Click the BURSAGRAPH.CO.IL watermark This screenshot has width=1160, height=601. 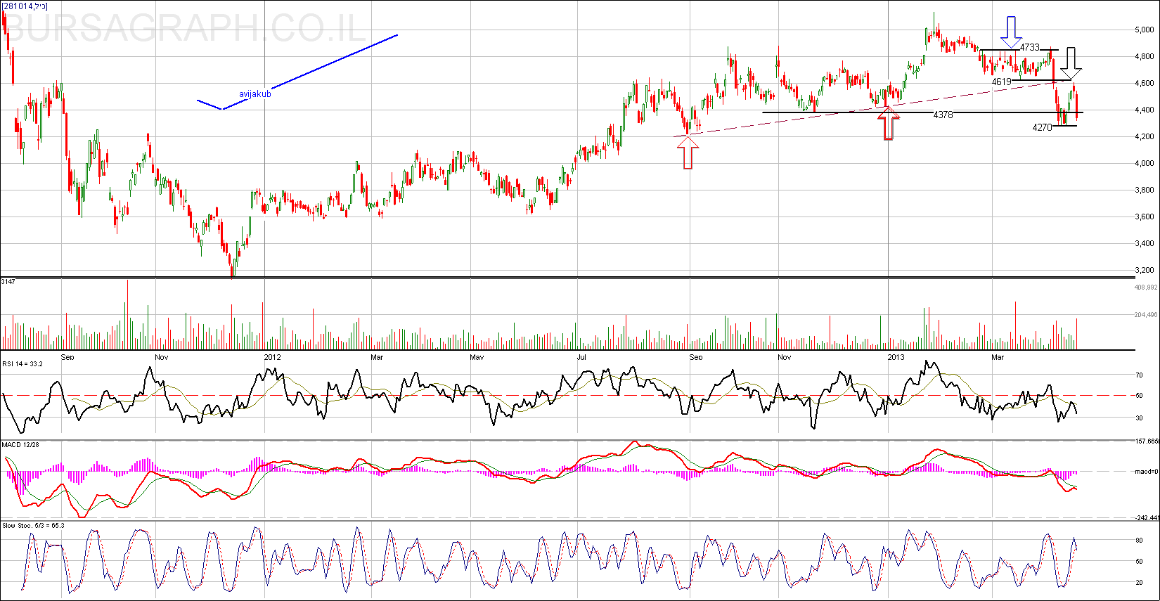coord(186,28)
